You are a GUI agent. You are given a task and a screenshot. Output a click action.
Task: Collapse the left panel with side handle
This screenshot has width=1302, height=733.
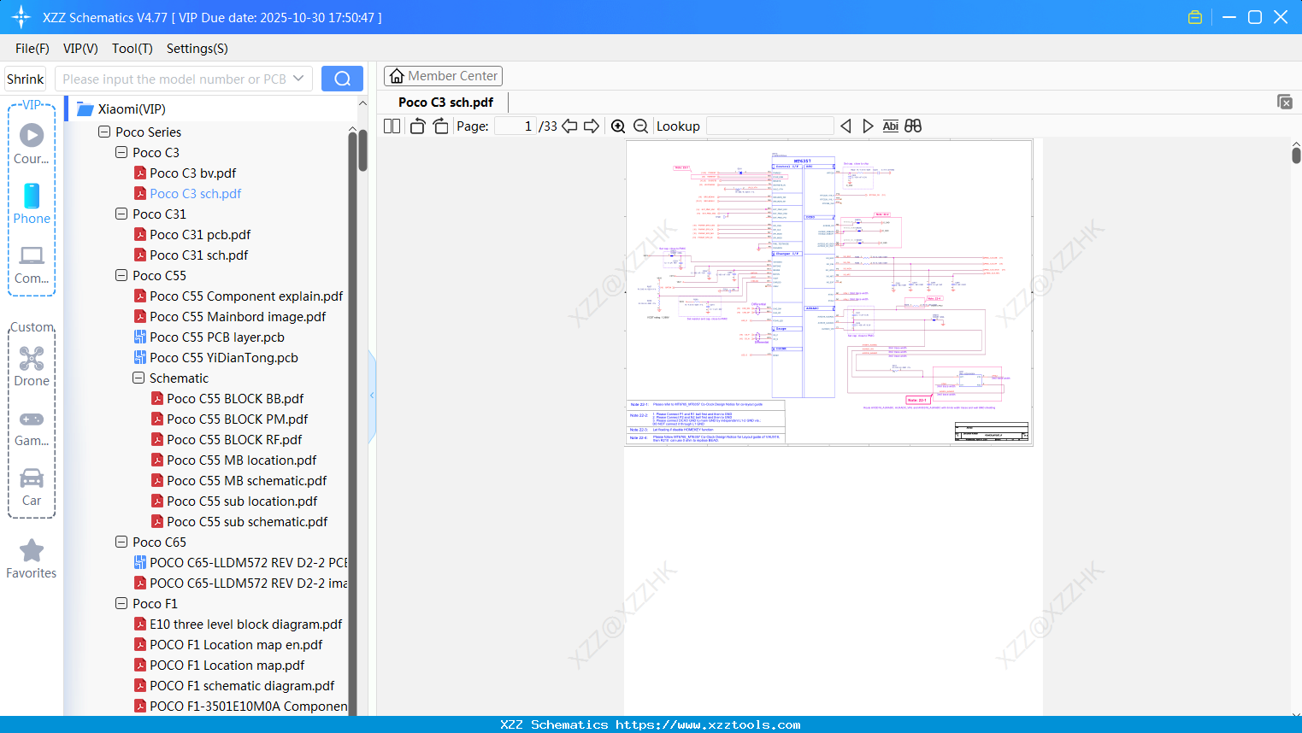372,396
